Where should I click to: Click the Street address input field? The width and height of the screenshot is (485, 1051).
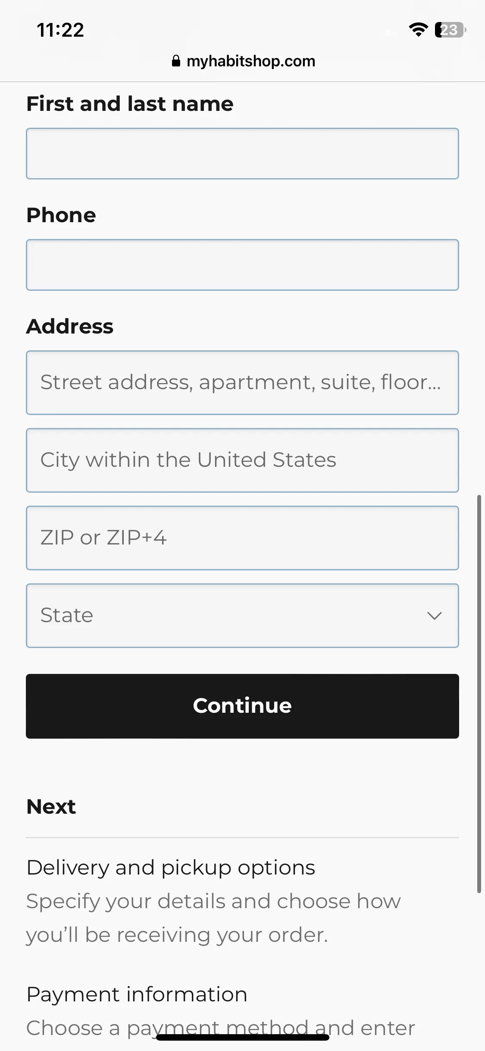coord(242,383)
